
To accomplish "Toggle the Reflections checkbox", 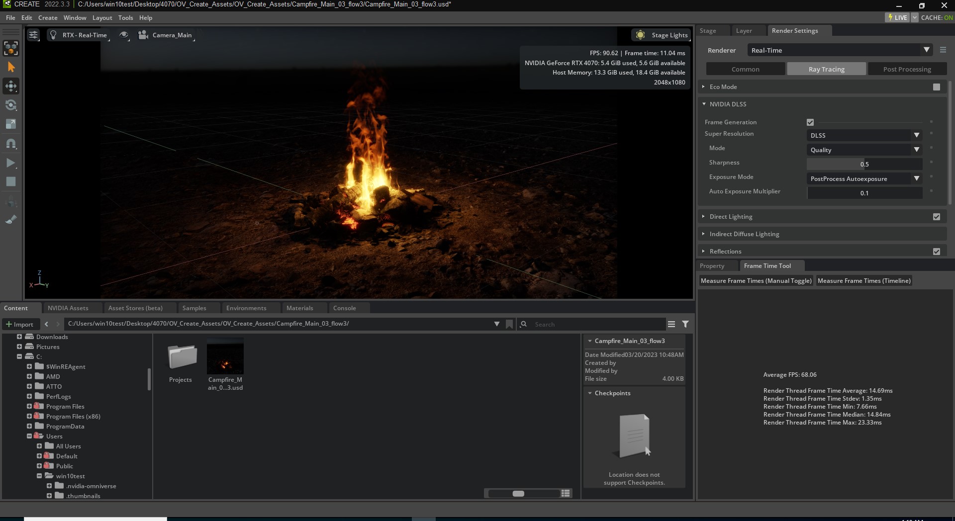I will pos(937,252).
